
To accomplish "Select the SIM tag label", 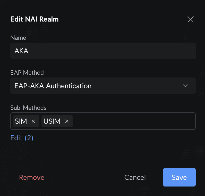I will click(x=21, y=121).
